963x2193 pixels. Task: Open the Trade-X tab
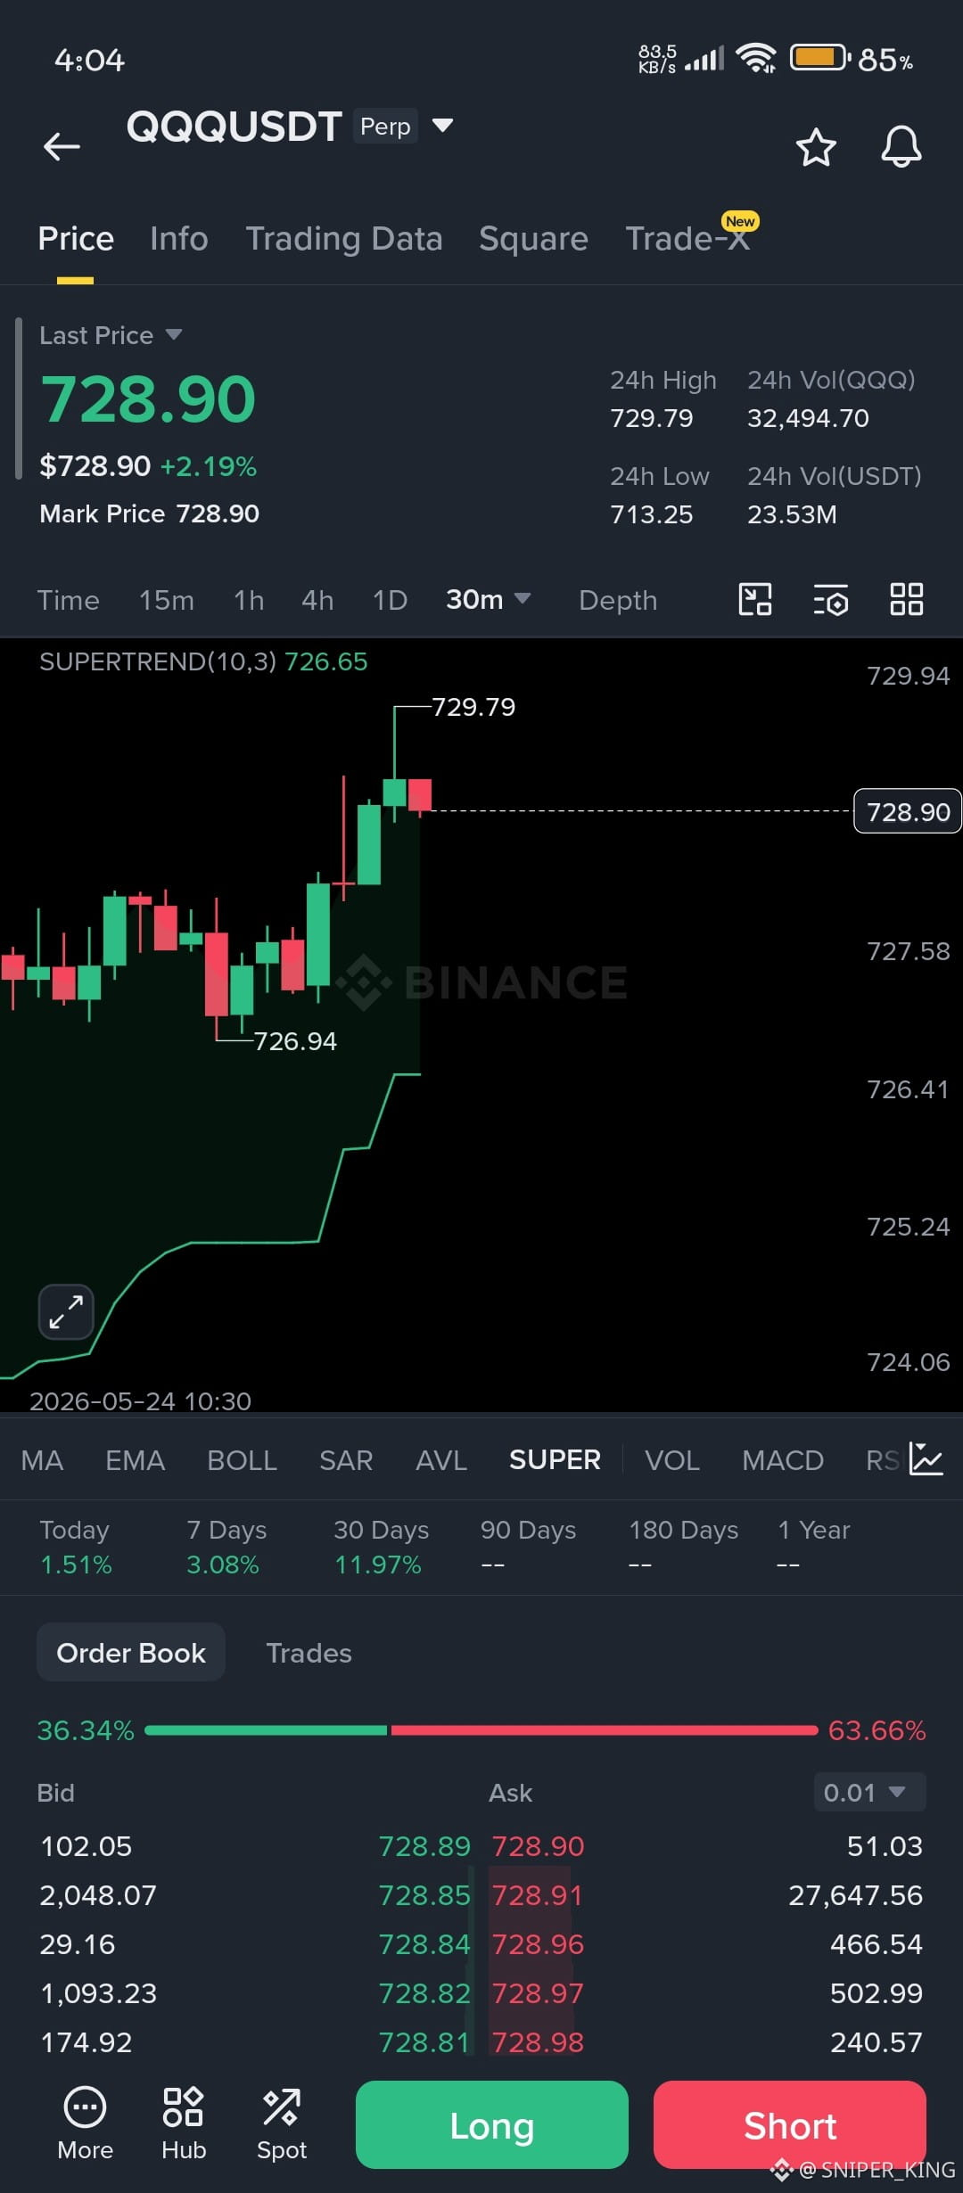point(687,239)
